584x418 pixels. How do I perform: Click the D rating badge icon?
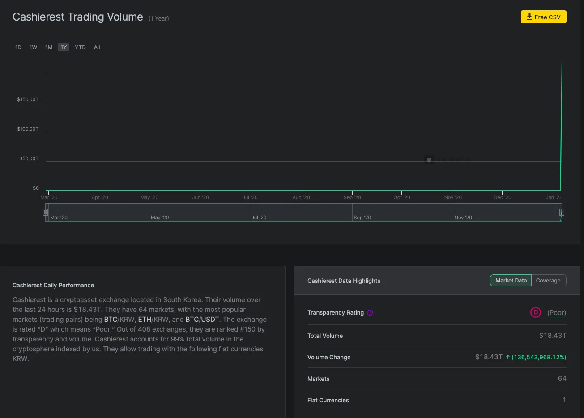[x=536, y=312]
